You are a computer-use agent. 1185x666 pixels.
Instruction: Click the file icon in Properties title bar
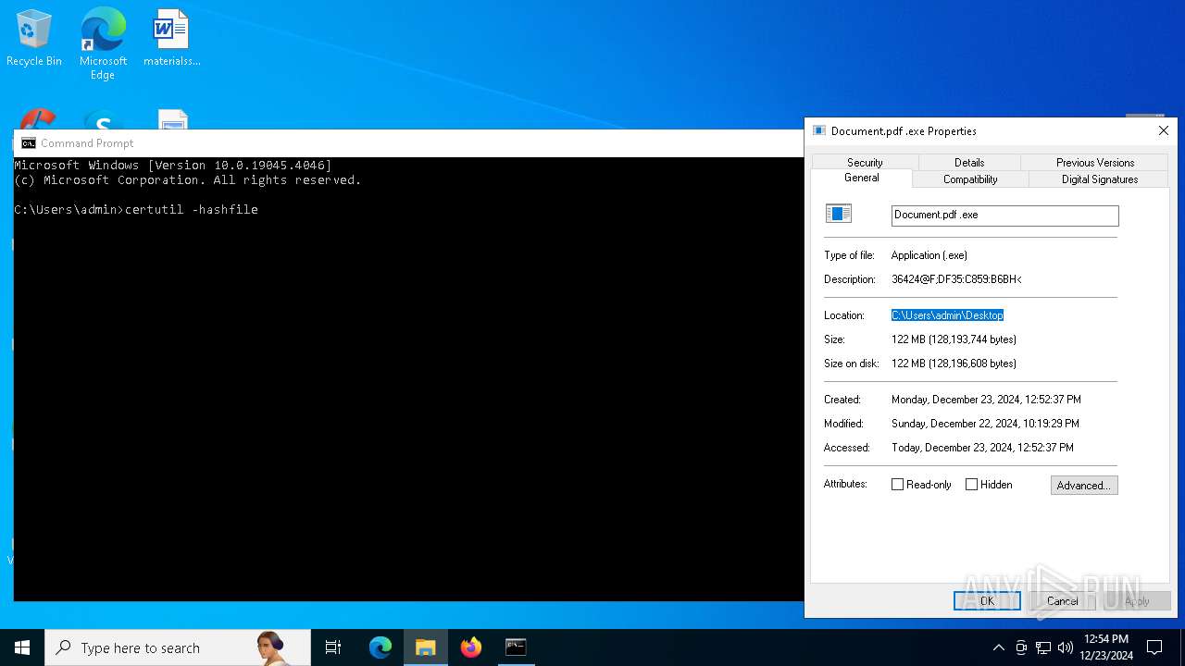click(x=819, y=131)
